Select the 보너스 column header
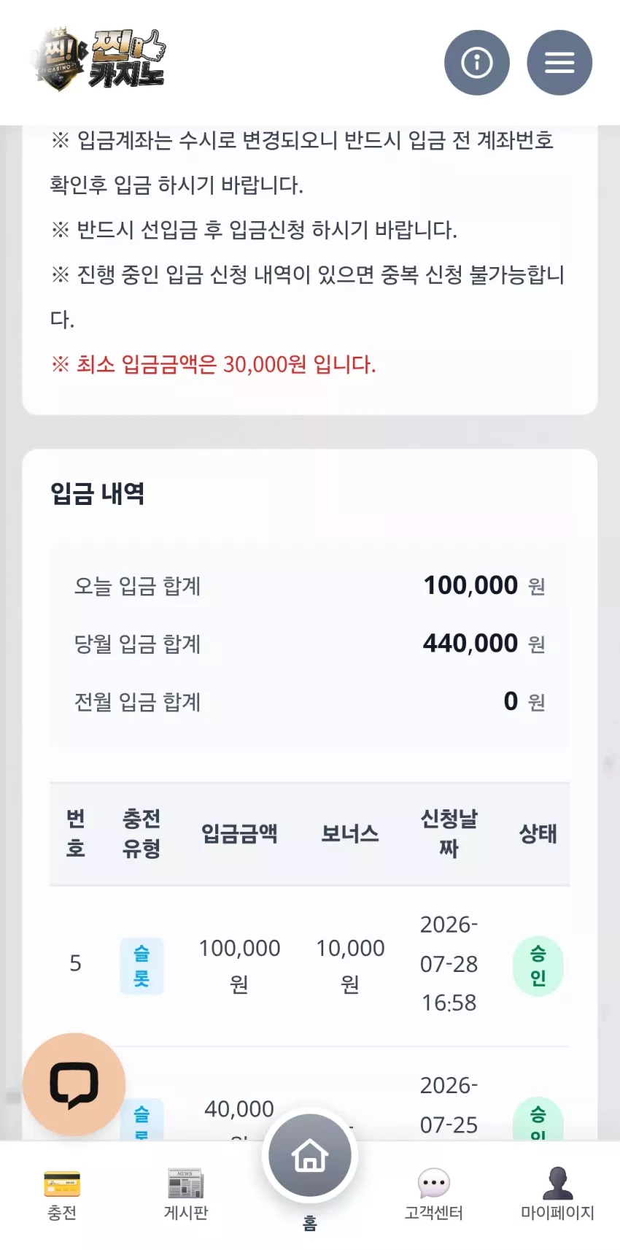The width and height of the screenshot is (620, 1250). pyautogui.click(x=350, y=833)
